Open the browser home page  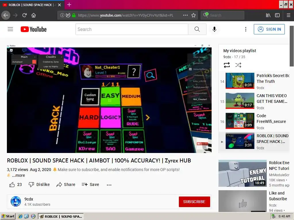pos(34,15)
